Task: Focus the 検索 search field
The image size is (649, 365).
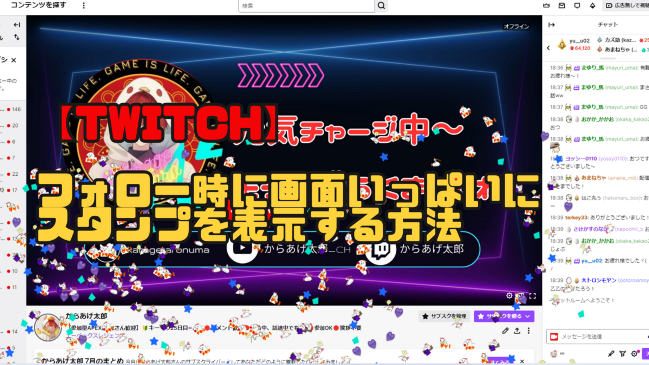Action: tap(307, 6)
